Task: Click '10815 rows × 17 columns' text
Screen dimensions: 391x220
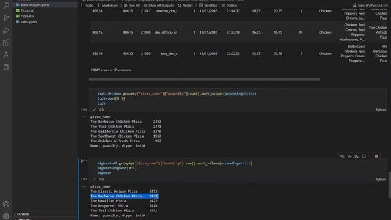Action: point(111,70)
